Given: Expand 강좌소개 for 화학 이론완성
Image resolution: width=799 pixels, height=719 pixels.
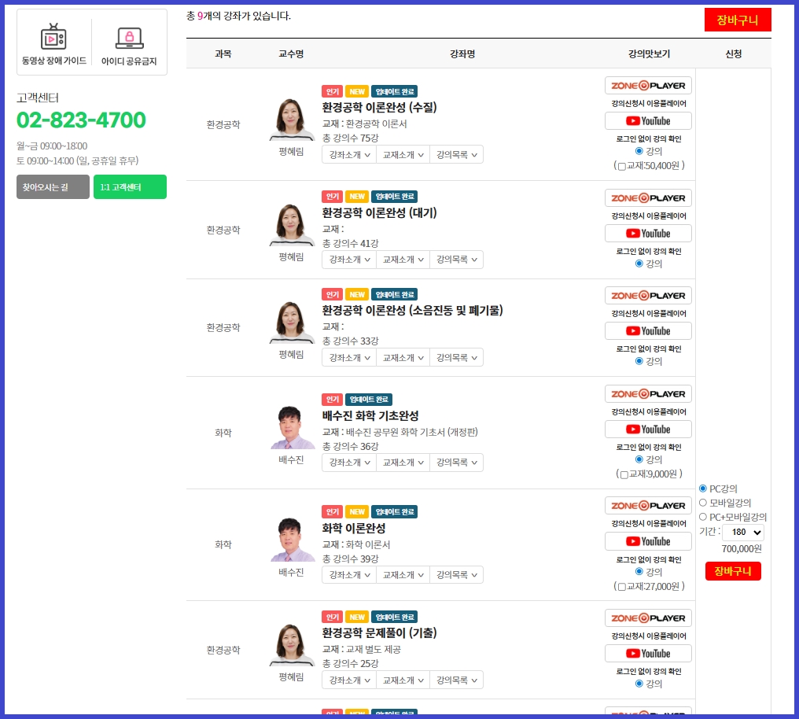Looking at the screenshot, I should pos(349,575).
